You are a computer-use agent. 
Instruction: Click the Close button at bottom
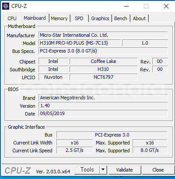(158, 170)
